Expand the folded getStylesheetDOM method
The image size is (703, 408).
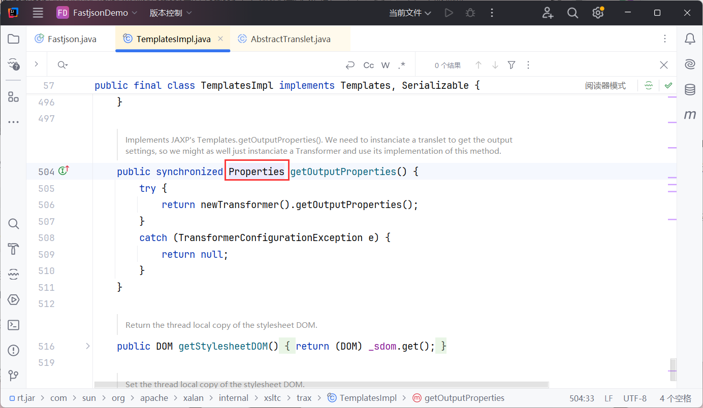click(88, 346)
